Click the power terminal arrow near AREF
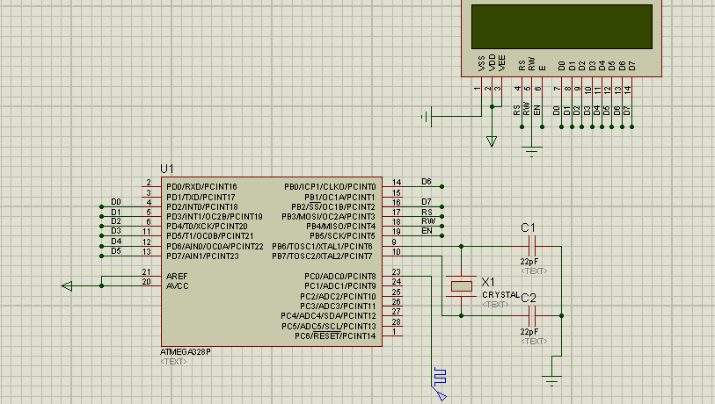 [68, 285]
